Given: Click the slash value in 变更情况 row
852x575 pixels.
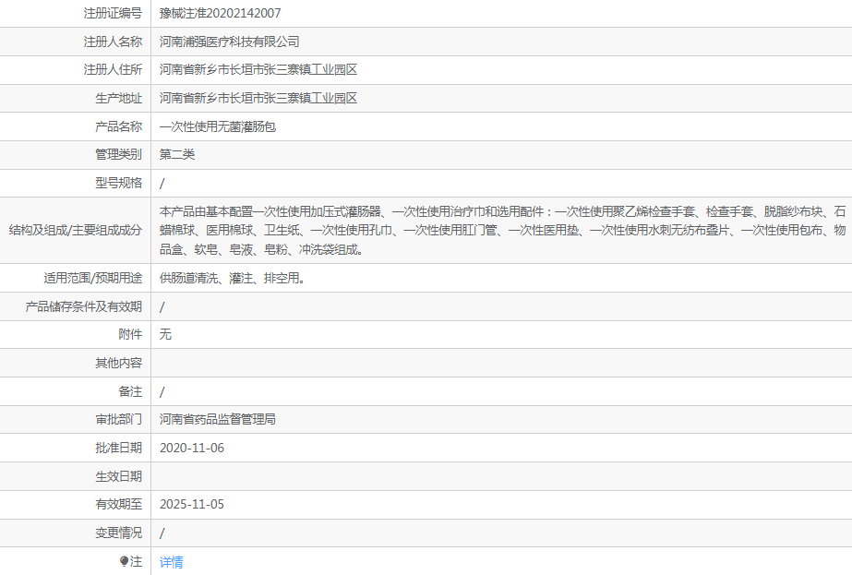Looking at the screenshot, I should click(162, 533).
